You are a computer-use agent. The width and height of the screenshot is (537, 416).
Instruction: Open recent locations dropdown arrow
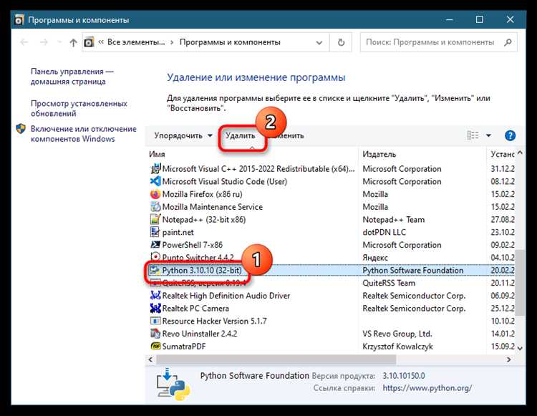click(59, 42)
